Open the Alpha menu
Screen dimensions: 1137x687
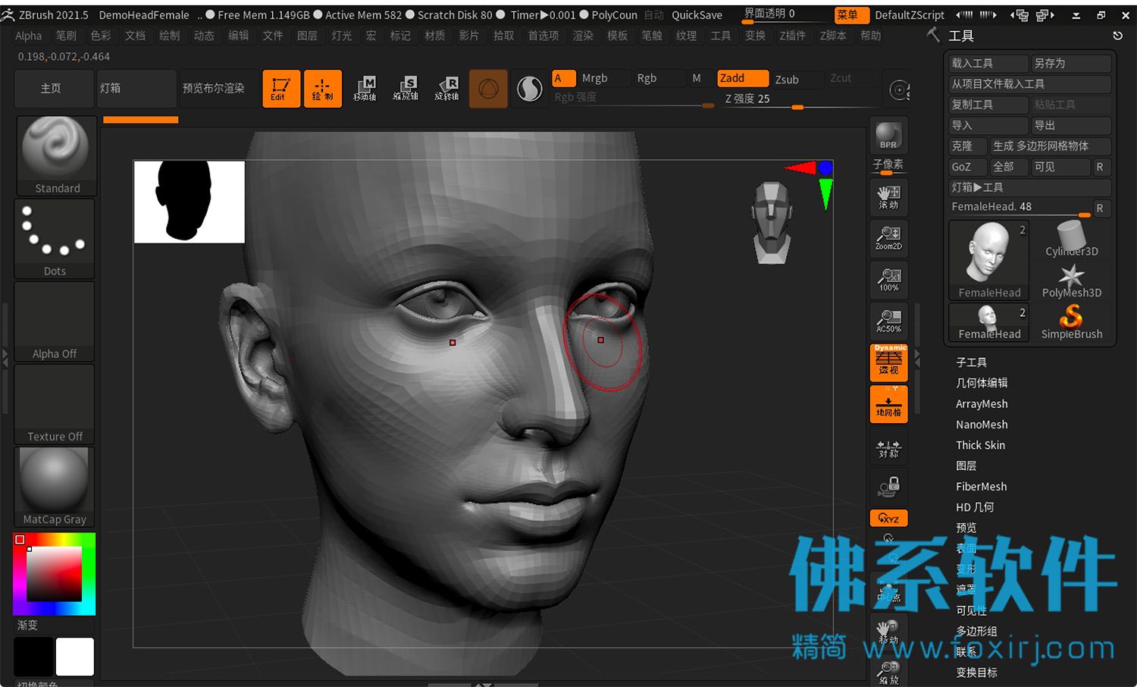[29, 36]
